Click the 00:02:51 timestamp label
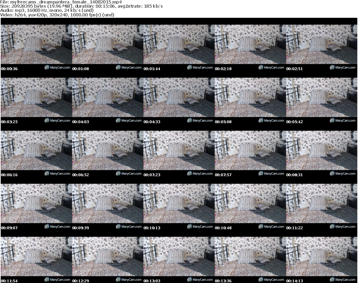The width and height of the screenshot is (358, 283). [294, 69]
